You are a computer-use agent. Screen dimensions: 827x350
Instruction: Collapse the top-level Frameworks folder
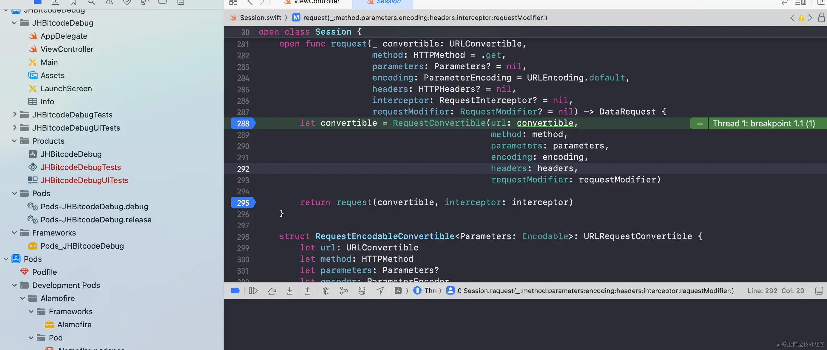tap(14, 233)
